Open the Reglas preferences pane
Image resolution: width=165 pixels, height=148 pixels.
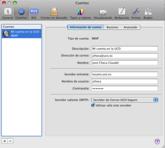(x=148, y=13)
